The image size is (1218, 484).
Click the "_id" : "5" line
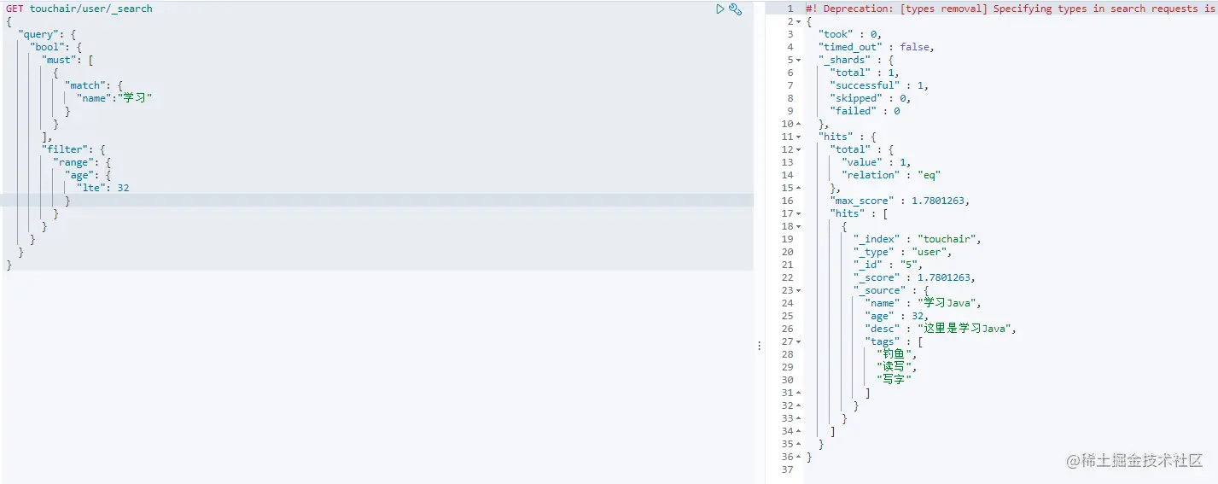[888, 265]
